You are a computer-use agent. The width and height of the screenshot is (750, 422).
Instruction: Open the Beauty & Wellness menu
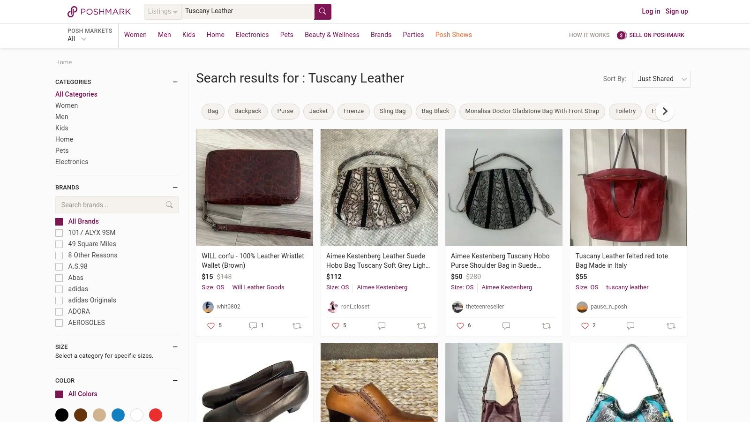(x=332, y=35)
